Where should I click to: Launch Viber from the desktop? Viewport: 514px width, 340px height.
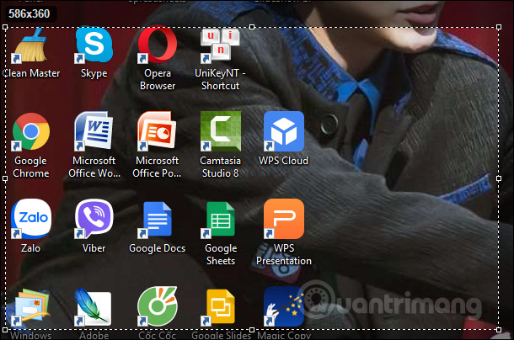pyautogui.click(x=94, y=219)
